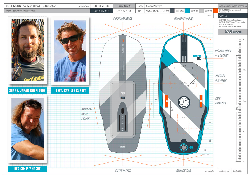Click the '26.5' insert width dimension
The image size is (251, 177).
tap(183, 66)
